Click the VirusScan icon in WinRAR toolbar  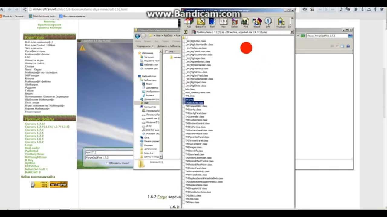point(281,22)
